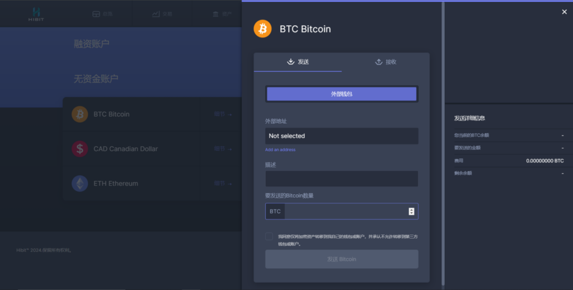This screenshot has height=290, width=573.
Task: Click the send arrow icon on 发送 tab
Action: (290, 62)
